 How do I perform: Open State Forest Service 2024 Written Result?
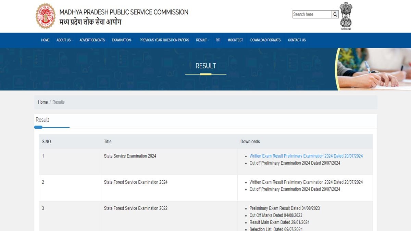click(x=306, y=182)
